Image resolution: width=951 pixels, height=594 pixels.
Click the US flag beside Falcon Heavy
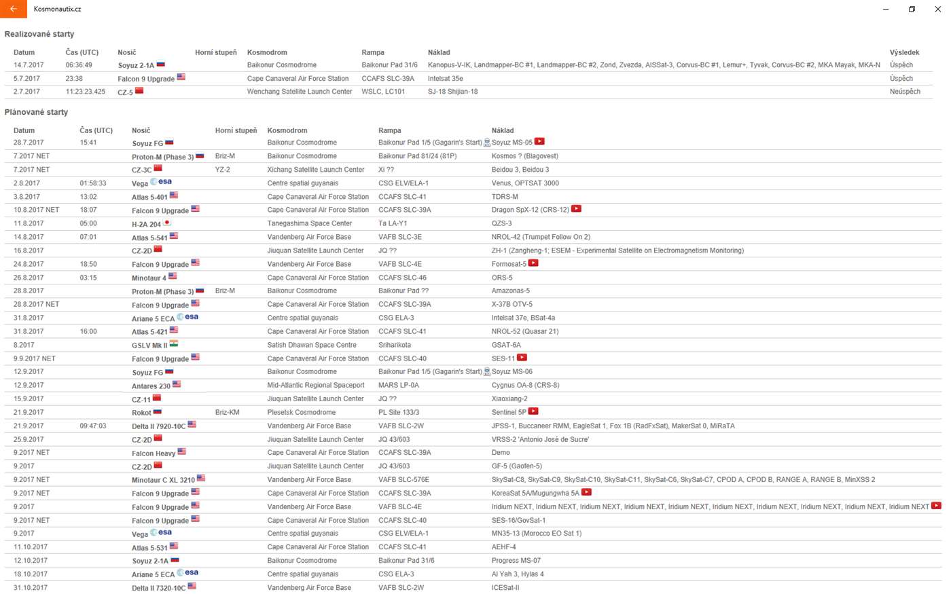tap(181, 452)
